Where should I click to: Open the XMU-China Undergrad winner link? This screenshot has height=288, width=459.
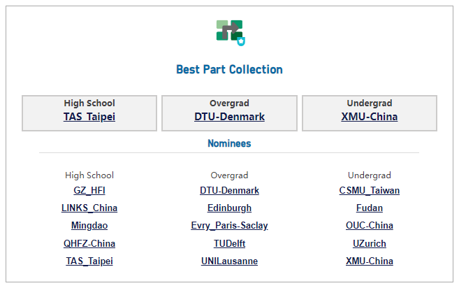pos(370,117)
